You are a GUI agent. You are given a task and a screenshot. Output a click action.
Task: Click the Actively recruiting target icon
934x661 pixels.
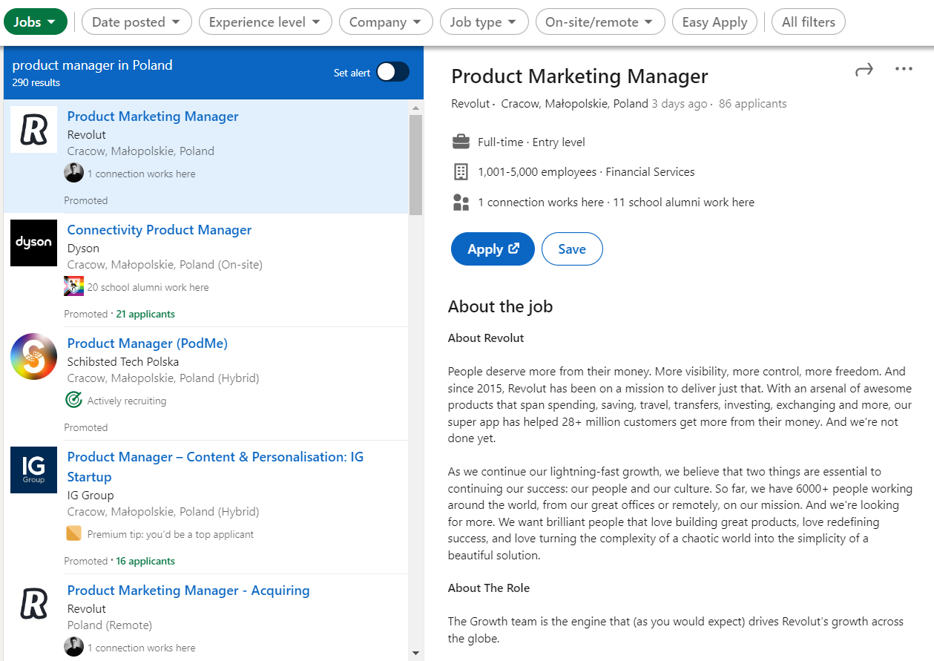coord(73,401)
